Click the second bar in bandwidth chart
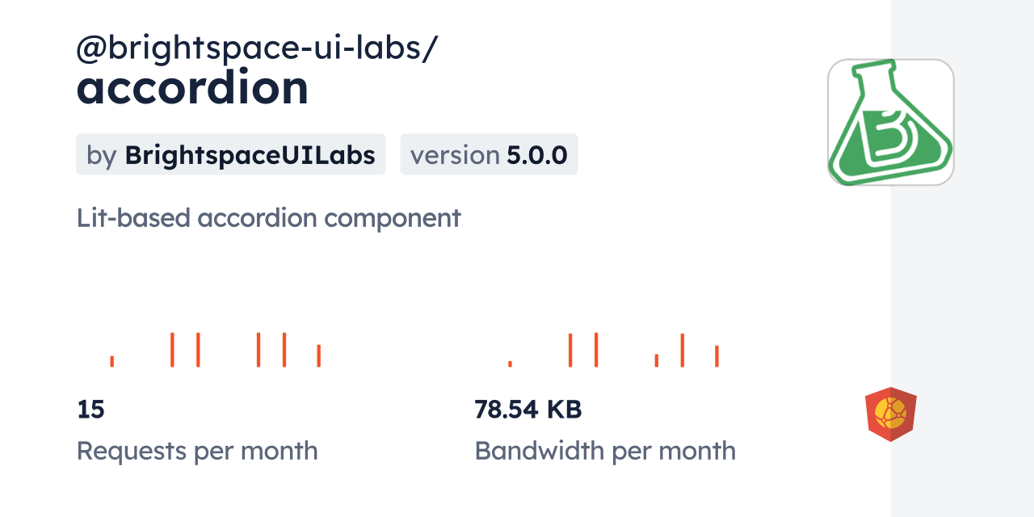The height and width of the screenshot is (517, 1034). click(x=570, y=350)
